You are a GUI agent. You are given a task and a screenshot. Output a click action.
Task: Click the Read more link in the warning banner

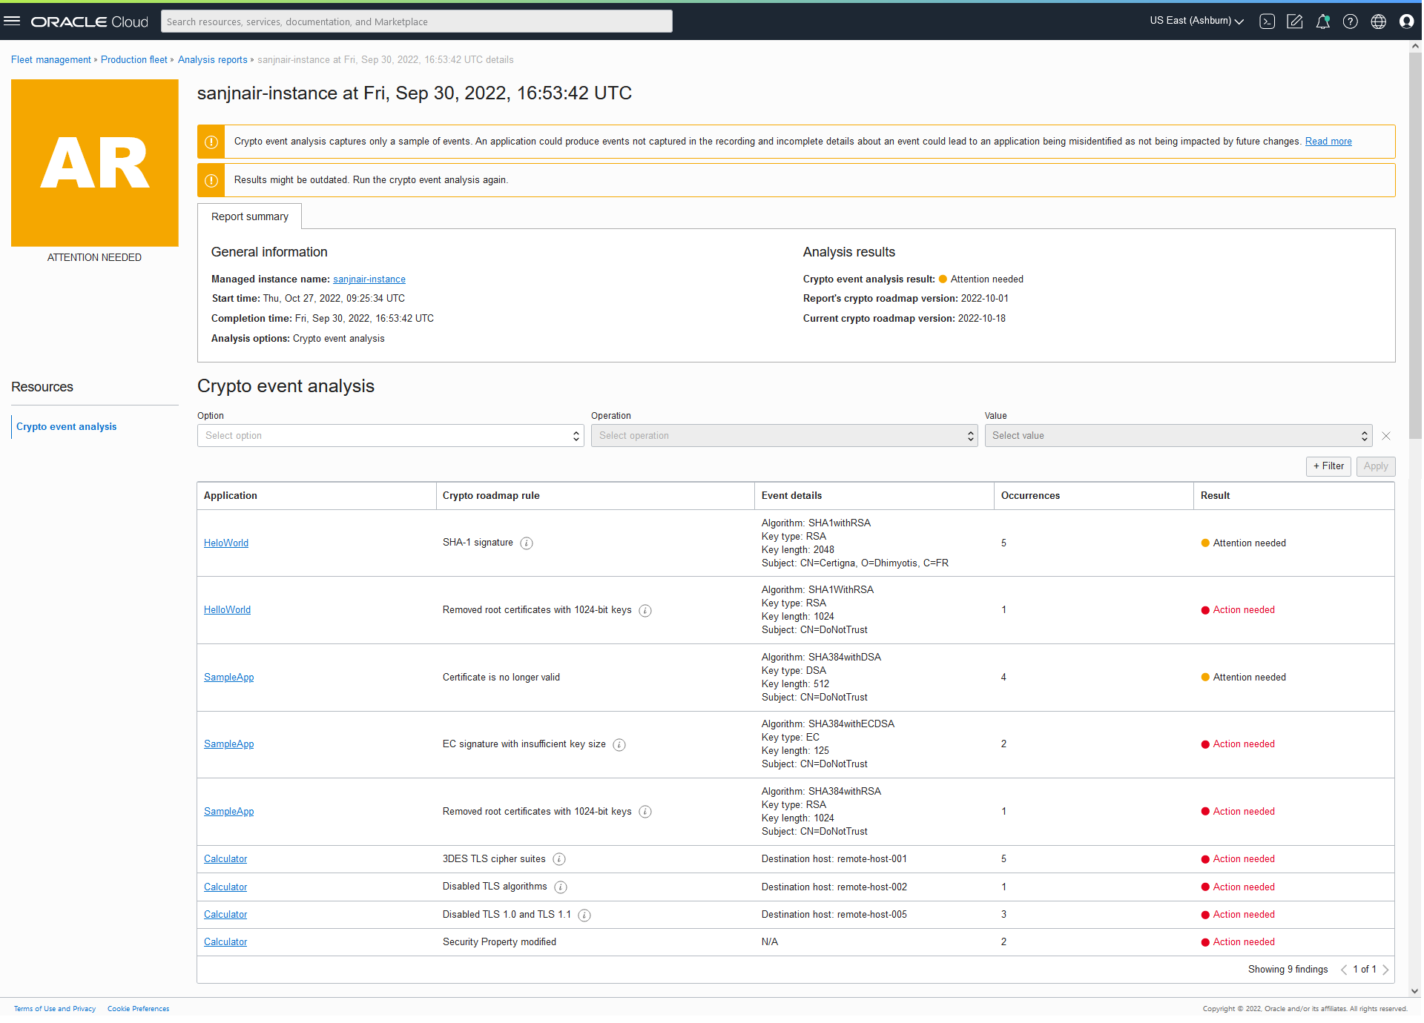click(x=1328, y=141)
